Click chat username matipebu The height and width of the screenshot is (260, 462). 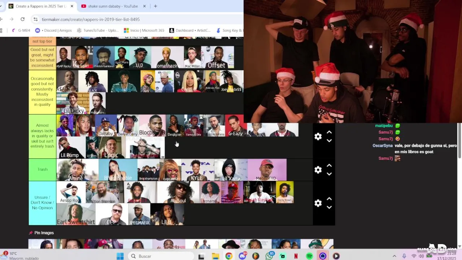click(384, 126)
